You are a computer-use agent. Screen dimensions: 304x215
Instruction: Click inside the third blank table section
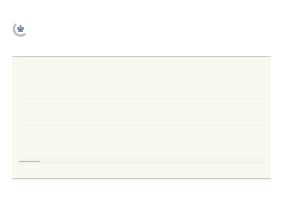[x=141, y=142]
